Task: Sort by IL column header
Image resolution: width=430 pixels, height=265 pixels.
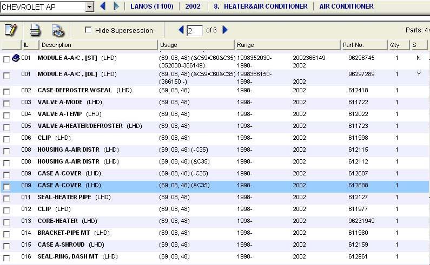Action: coord(30,45)
